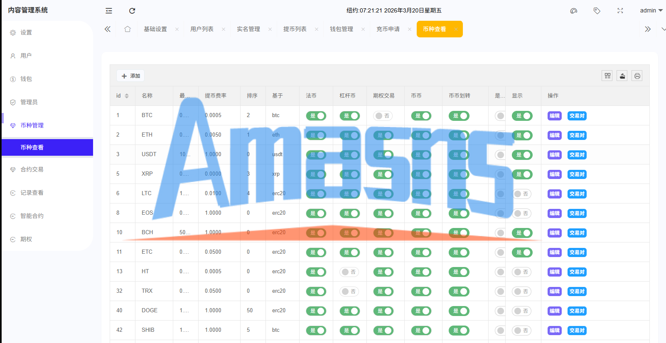Enable 期权交易 switch for BTC

[383, 116]
